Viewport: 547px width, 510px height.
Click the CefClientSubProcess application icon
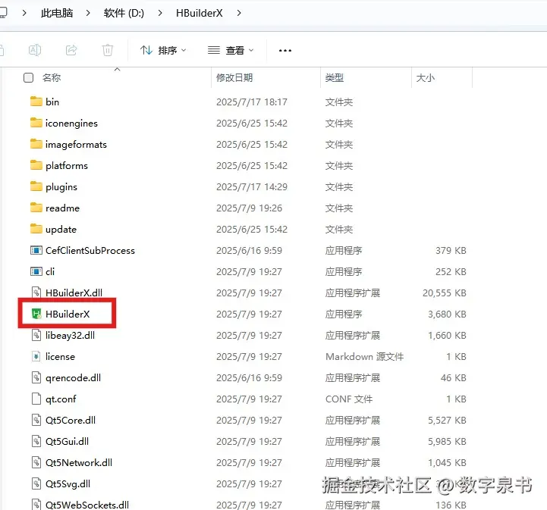tap(36, 250)
